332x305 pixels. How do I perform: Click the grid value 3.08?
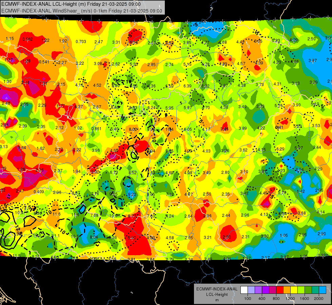coord(98,63)
